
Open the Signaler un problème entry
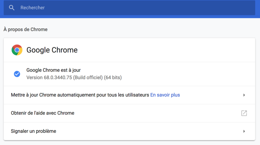(x=129, y=131)
